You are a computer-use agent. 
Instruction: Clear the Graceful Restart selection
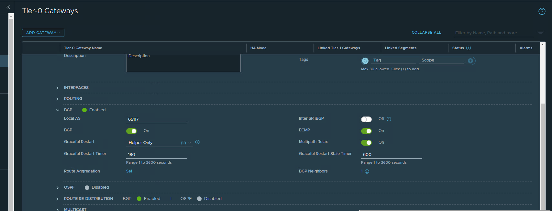(x=183, y=143)
